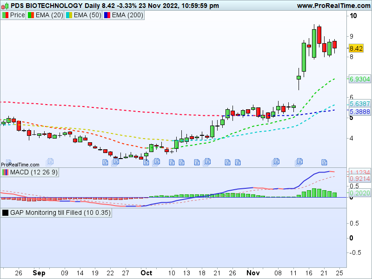Open stacked documents icon near Nov 08

coord(275,162)
